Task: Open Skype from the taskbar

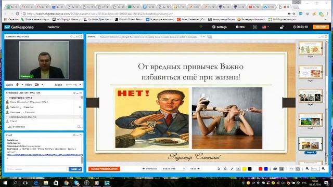Action: [x=76, y=183]
